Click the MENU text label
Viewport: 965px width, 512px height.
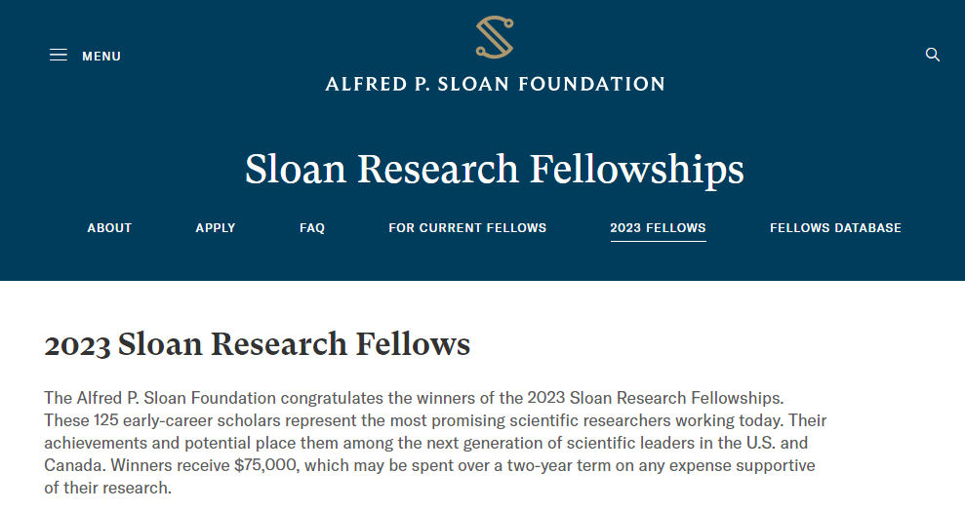click(x=101, y=56)
